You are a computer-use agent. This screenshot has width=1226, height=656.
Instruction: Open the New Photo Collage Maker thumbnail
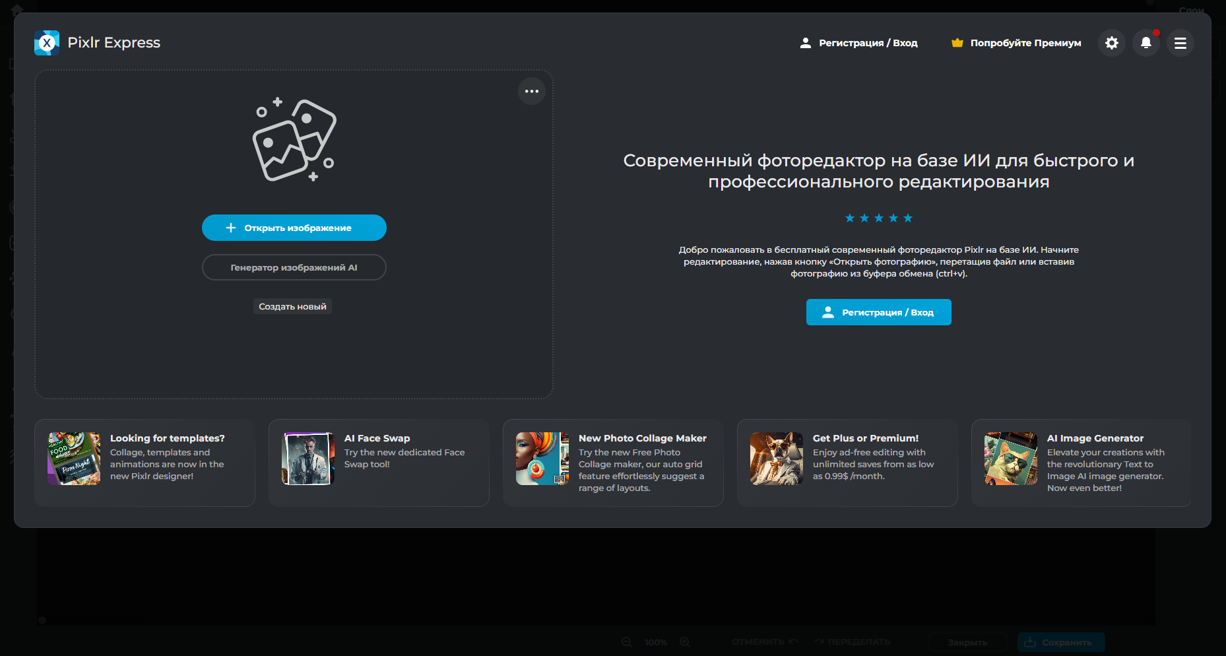[x=542, y=459]
